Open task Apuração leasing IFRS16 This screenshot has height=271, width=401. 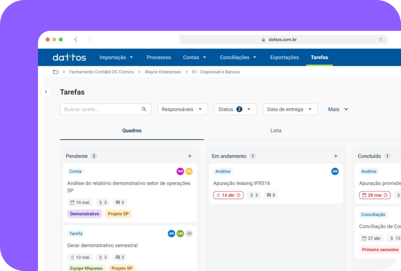pos(242,183)
